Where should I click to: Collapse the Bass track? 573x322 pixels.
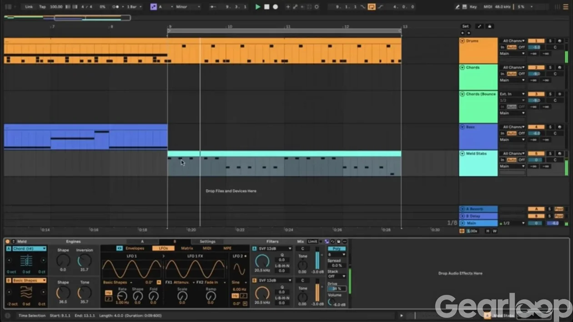tap(462, 127)
